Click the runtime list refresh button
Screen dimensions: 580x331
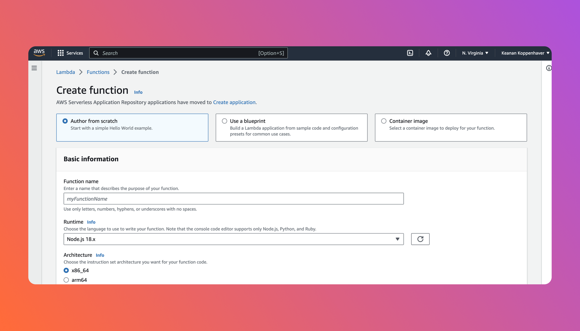[420, 239]
